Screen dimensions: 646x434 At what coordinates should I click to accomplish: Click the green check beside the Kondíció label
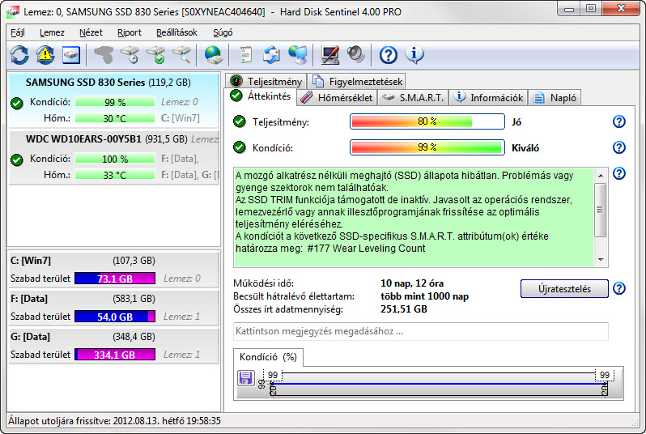[240, 147]
